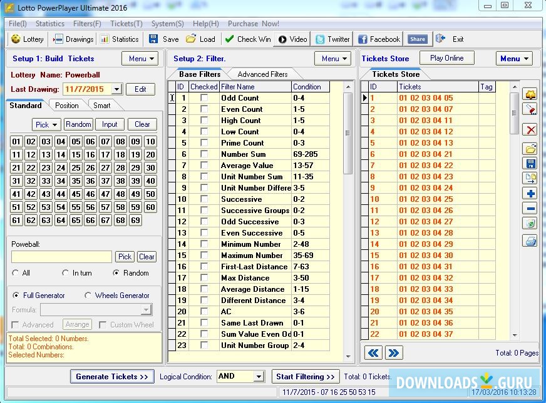
Task: Check the Number Sum filter
Action: coord(204,154)
